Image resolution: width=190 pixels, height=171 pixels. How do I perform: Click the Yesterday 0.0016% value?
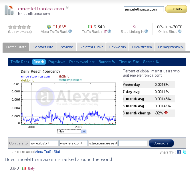tap(161, 85)
